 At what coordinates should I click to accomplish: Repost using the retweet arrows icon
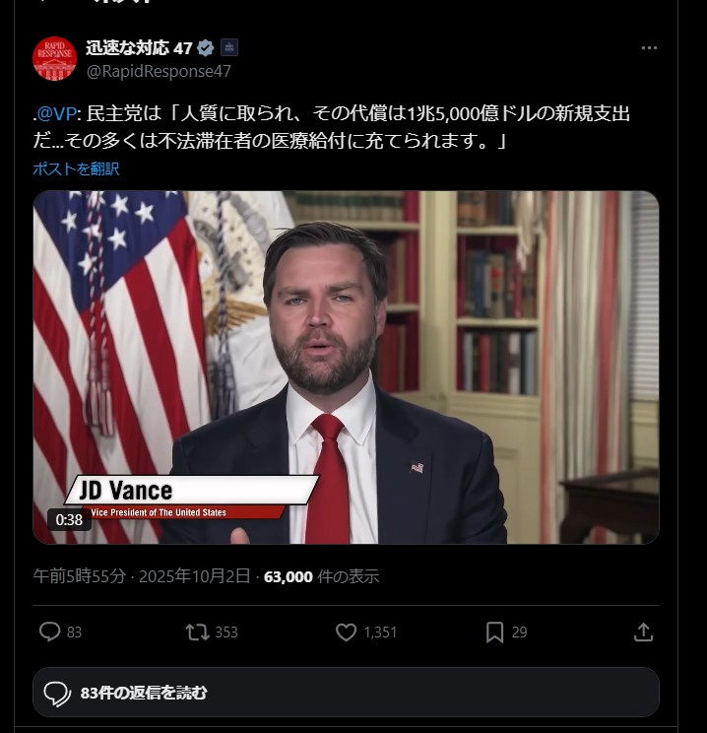coord(197,633)
